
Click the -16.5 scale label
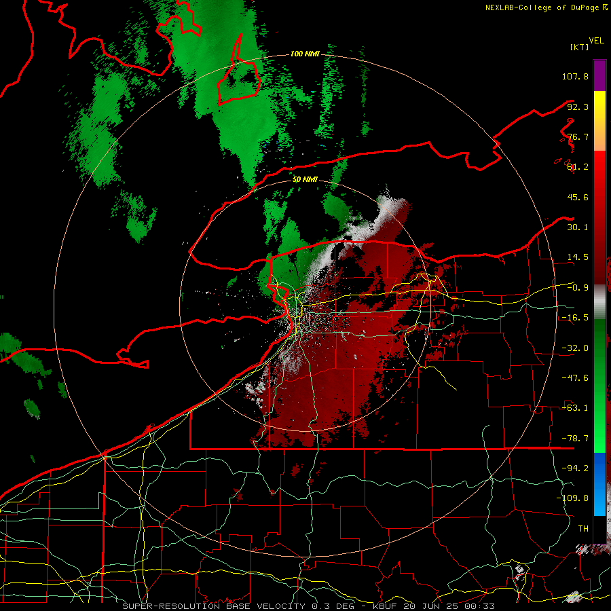(575, 318)
